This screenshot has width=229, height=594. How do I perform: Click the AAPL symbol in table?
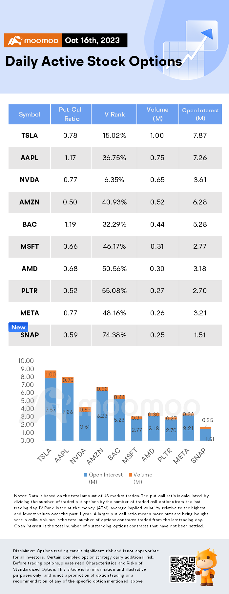click(x=30, y=158)
